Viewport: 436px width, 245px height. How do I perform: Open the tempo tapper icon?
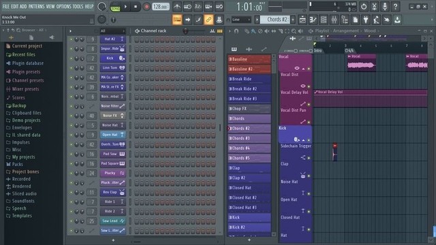(x=376, y=20)
